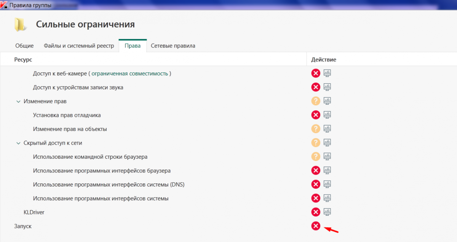Click the logging icon in Изменение прав row
This screenshot has height=242, width=457.
(327, 101)
